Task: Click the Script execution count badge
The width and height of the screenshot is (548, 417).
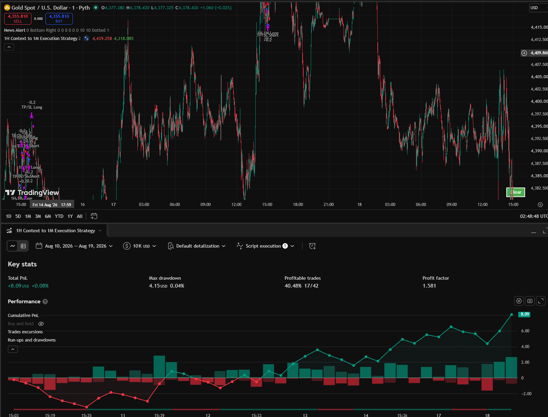Action: click(x=285, y=246)
